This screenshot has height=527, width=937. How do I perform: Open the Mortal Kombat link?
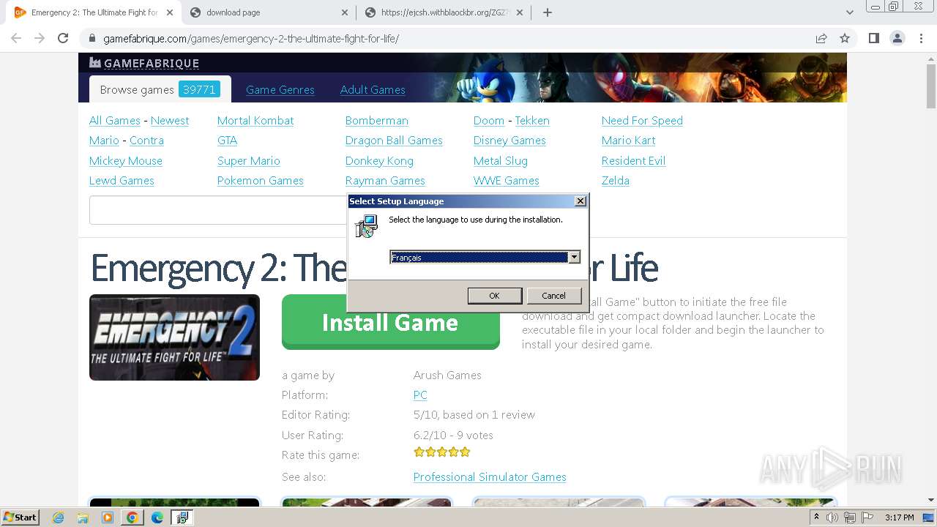pos(255,120)
